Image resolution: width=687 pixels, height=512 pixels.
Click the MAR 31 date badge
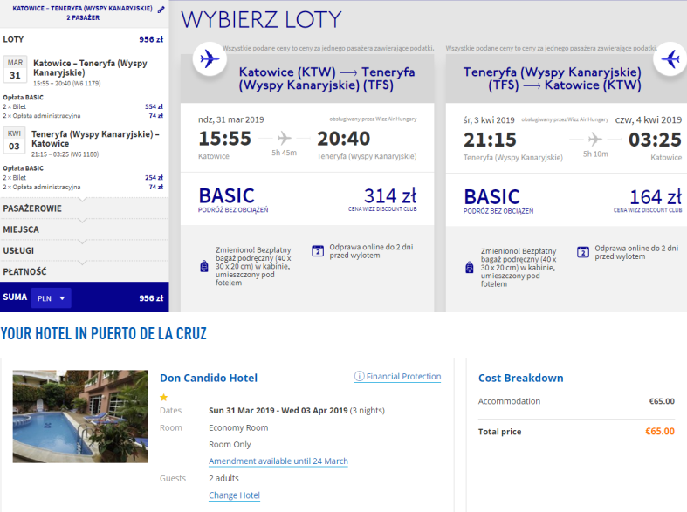[x=16, y=69]
